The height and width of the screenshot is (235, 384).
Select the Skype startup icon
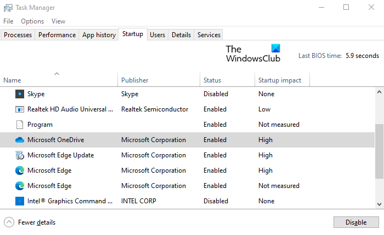click(20, 94)
